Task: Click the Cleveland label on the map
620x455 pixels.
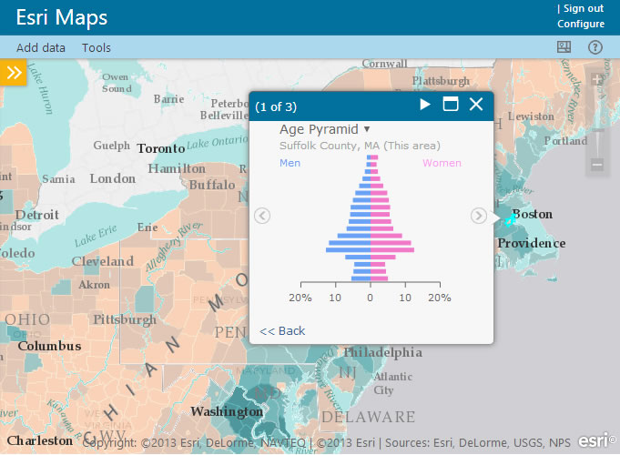Action: pyautogui.click(x=102, y=261)
